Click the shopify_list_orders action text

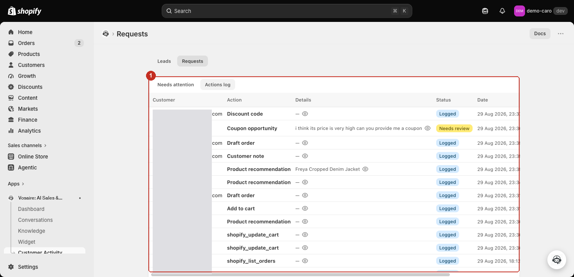click(x=251, y=261)
